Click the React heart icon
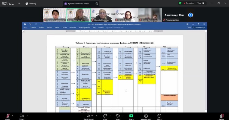 click(118, 115)
